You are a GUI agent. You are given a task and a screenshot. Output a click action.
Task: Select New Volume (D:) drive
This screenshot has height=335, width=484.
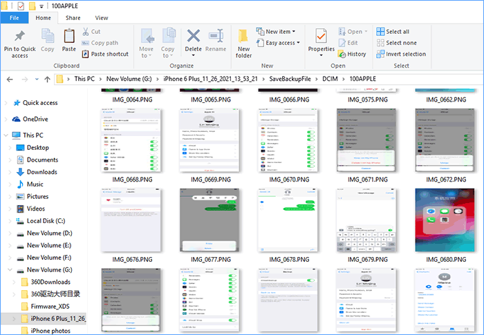44,233
